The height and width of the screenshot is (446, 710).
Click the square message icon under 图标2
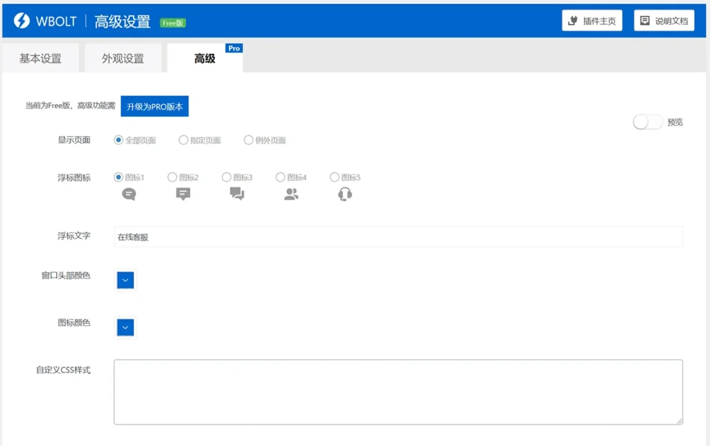point(183,194)
